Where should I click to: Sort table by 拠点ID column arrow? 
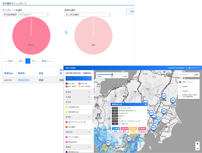click(x=12, y=73)
